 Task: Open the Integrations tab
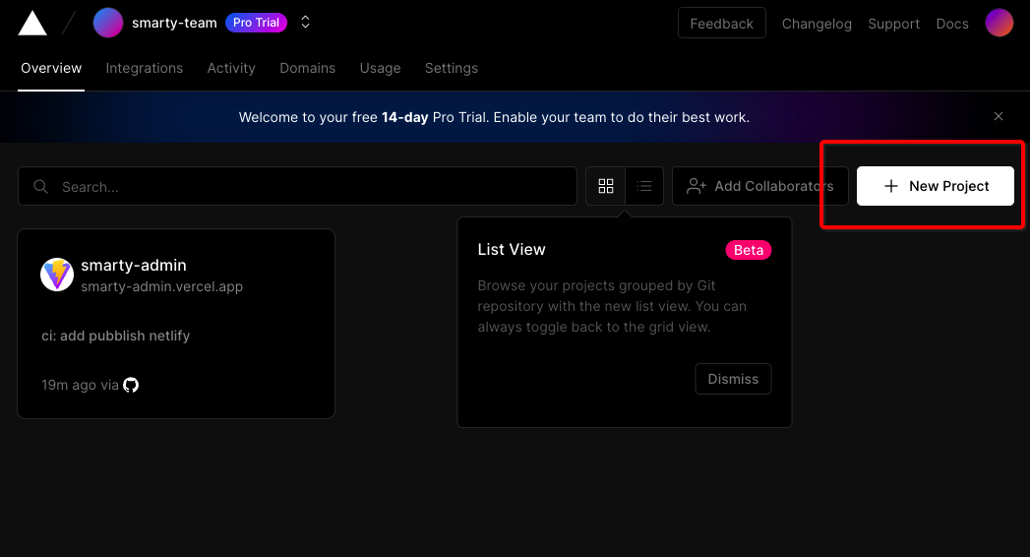[145, 68]
